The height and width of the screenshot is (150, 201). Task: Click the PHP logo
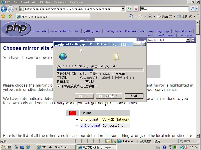click(x=16, y=29)
